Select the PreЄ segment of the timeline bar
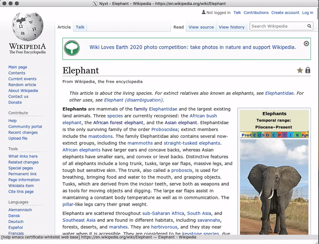319x244 pixels. click(246, 135)
